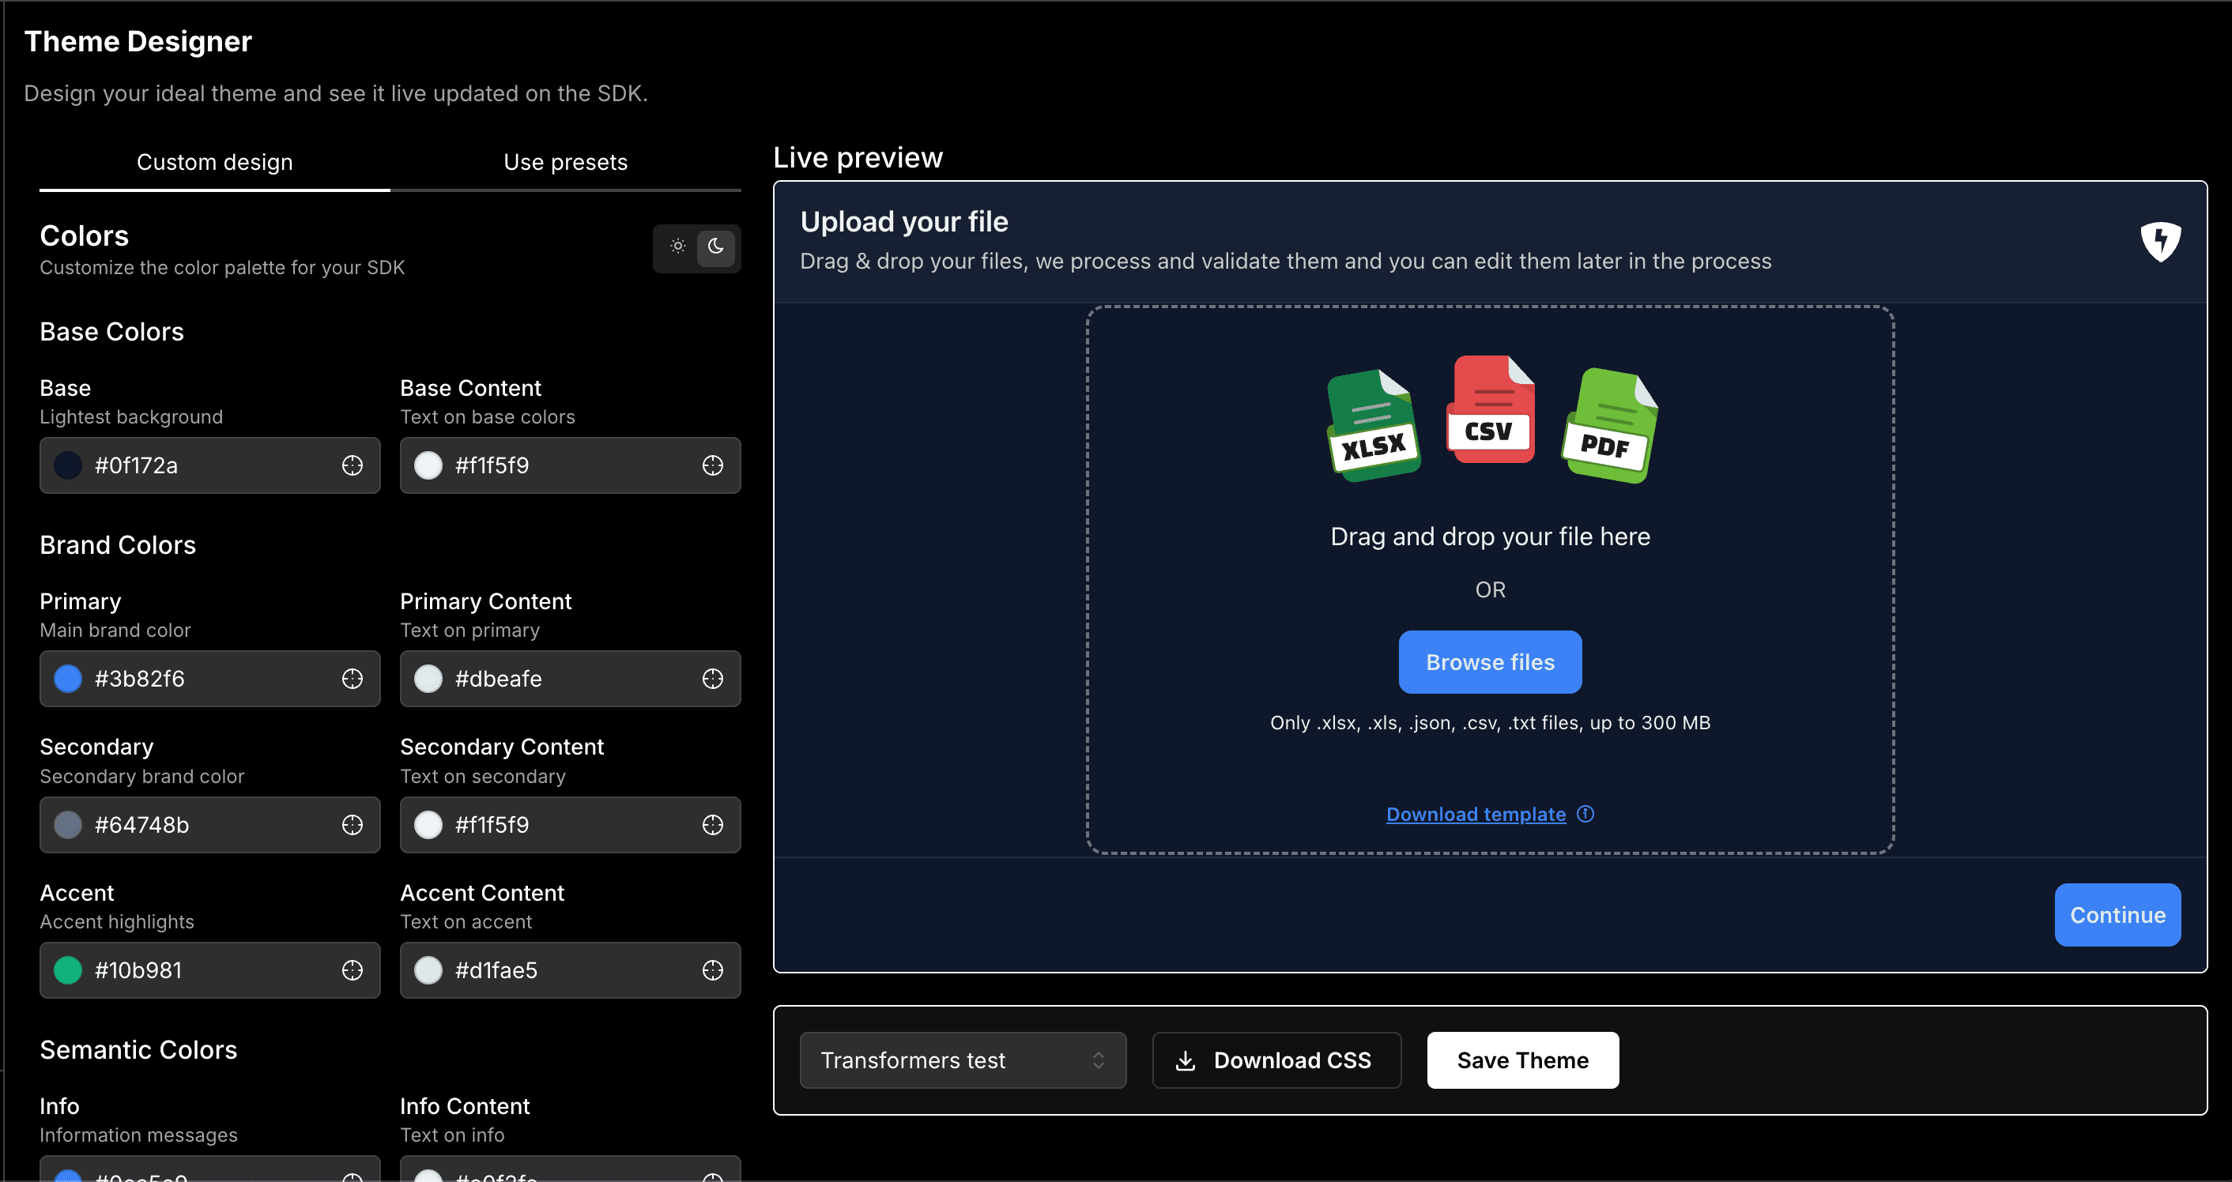Viewport: 2232px width, 1182px height.
Task: Open the Download template link
Action: 1476,814
